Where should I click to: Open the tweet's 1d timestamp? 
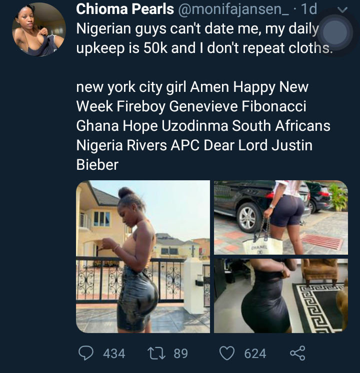click(309, 9)
